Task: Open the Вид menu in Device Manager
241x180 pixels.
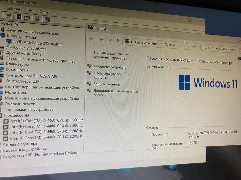Action: [31, 11]
